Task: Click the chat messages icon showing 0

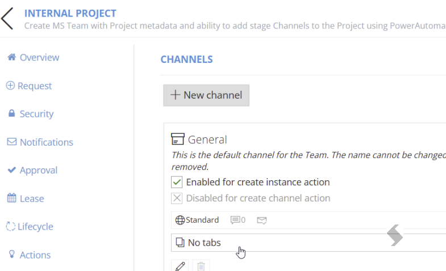Action: (235, 220)
